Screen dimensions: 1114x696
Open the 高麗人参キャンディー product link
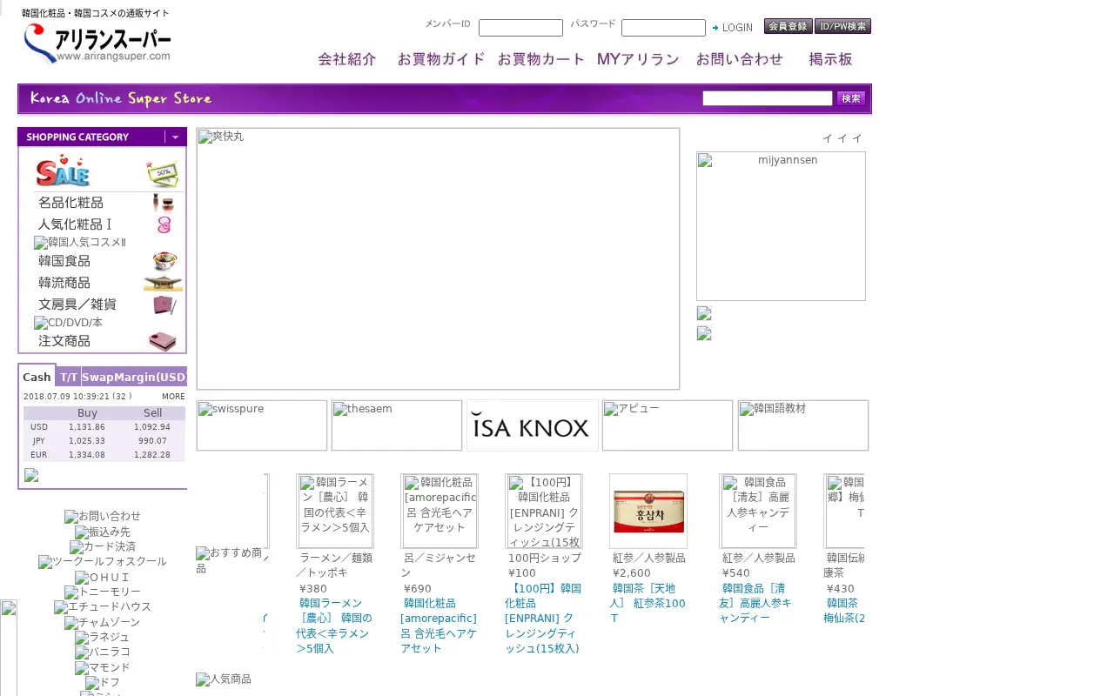(756, 603)
